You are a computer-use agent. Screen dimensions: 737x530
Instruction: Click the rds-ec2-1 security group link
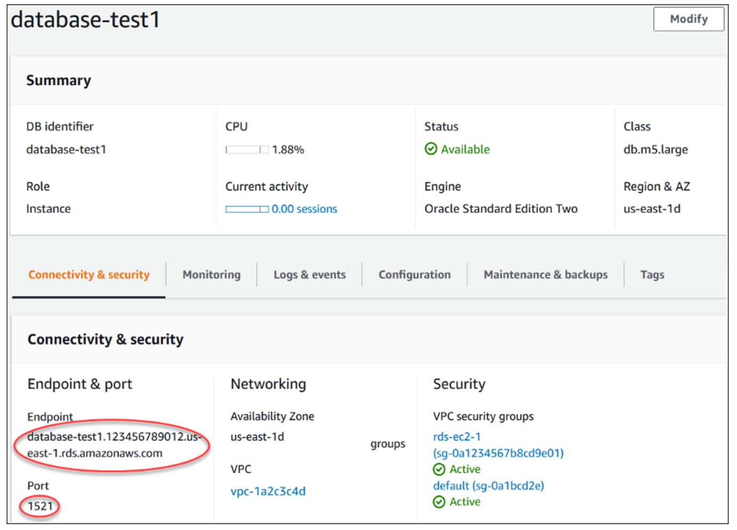456,436
